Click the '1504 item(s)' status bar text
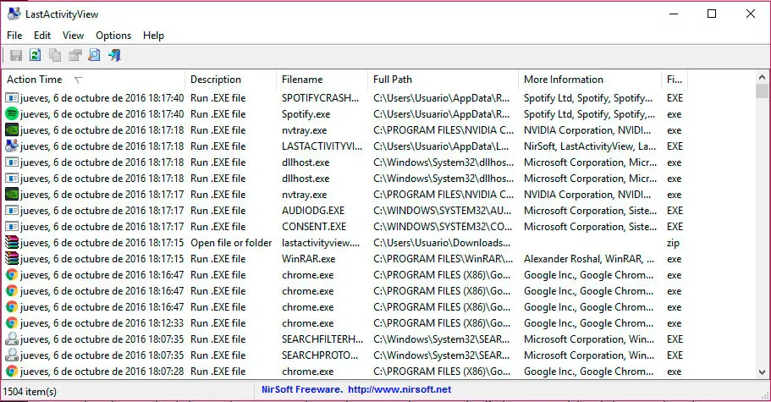This screenshot has width=771, height=402. tap(30, 392)
